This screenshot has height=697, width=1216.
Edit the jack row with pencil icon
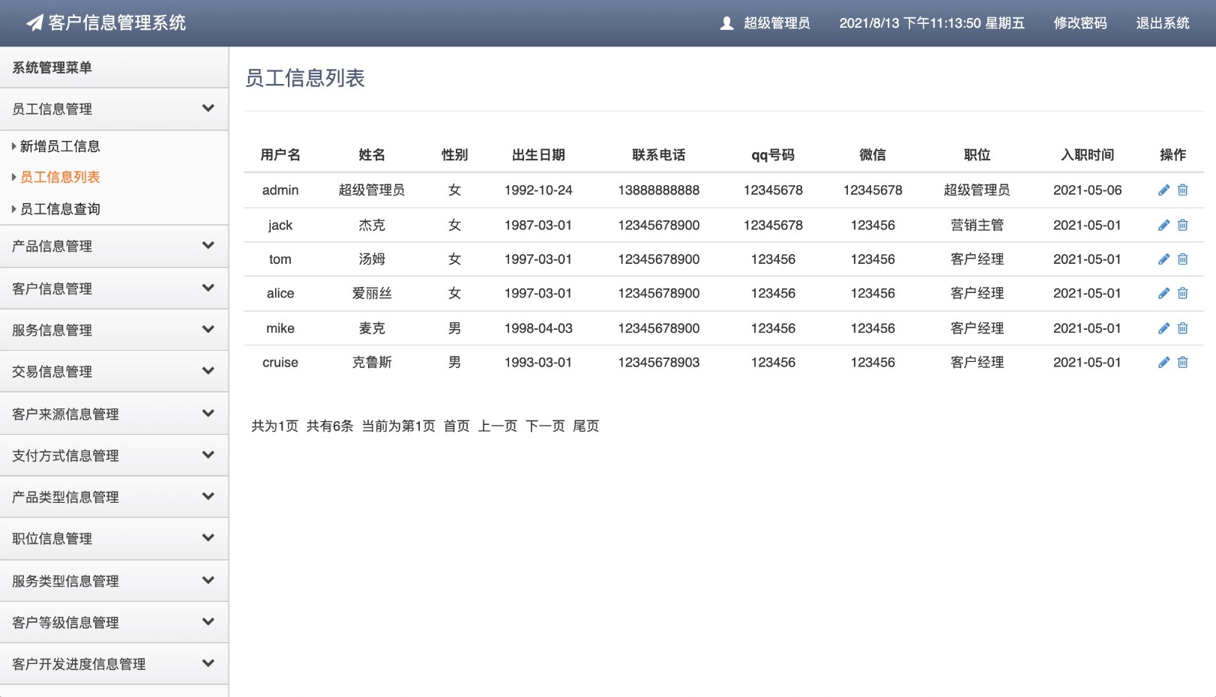click(x=1164, y=225)
